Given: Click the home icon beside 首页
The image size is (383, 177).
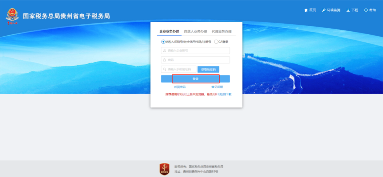Looking at the screenshot, I should point(306,10).
